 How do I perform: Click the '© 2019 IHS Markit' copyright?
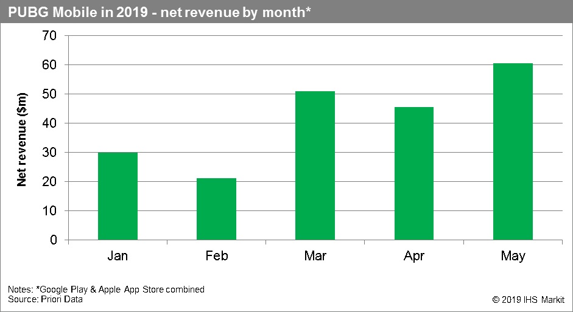(x=528, y=300)
